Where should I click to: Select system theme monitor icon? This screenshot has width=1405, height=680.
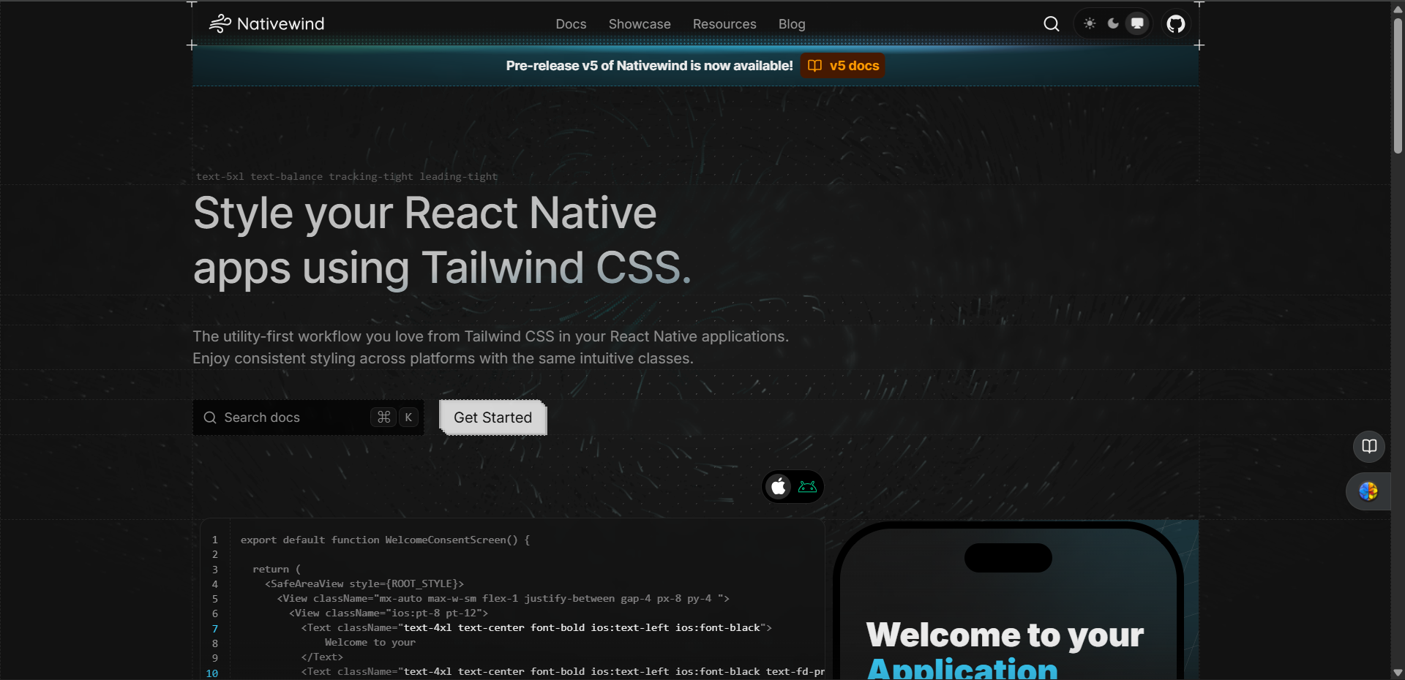click(x=1137, y=23)
